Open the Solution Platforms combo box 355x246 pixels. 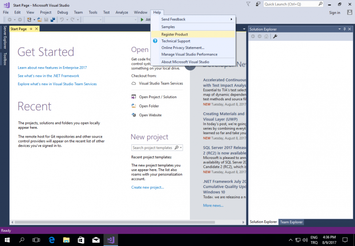pyautogui.click(x=121, y=20)
